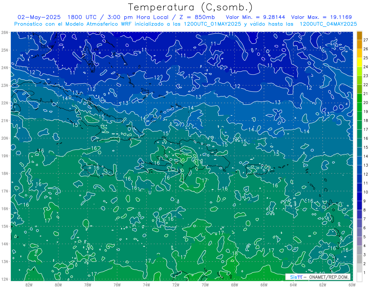Click the 'Valor Min. = 9.28144' text
This screenshot has width=374, height=289.
256,17
